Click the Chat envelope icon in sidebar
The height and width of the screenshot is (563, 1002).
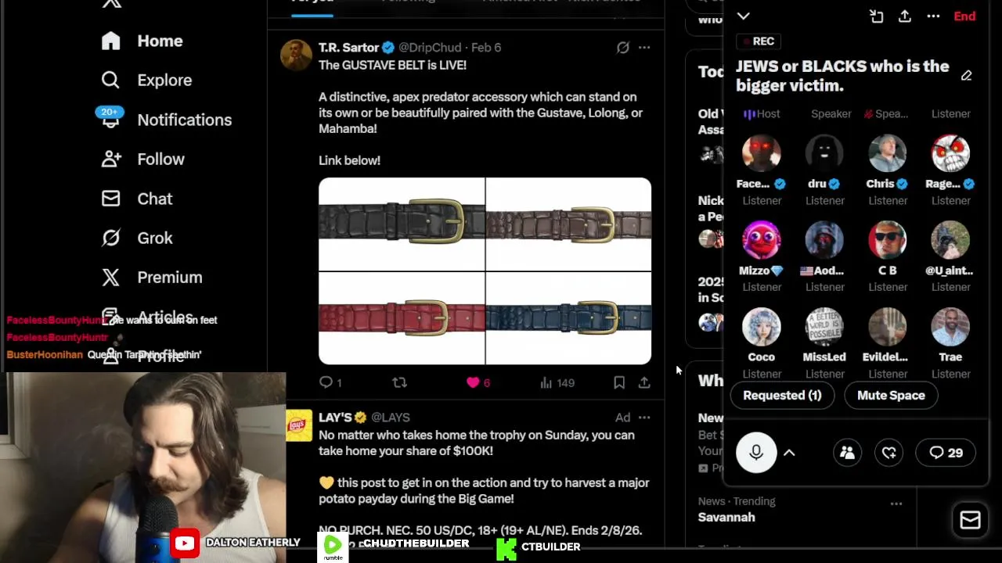(110, 199)
